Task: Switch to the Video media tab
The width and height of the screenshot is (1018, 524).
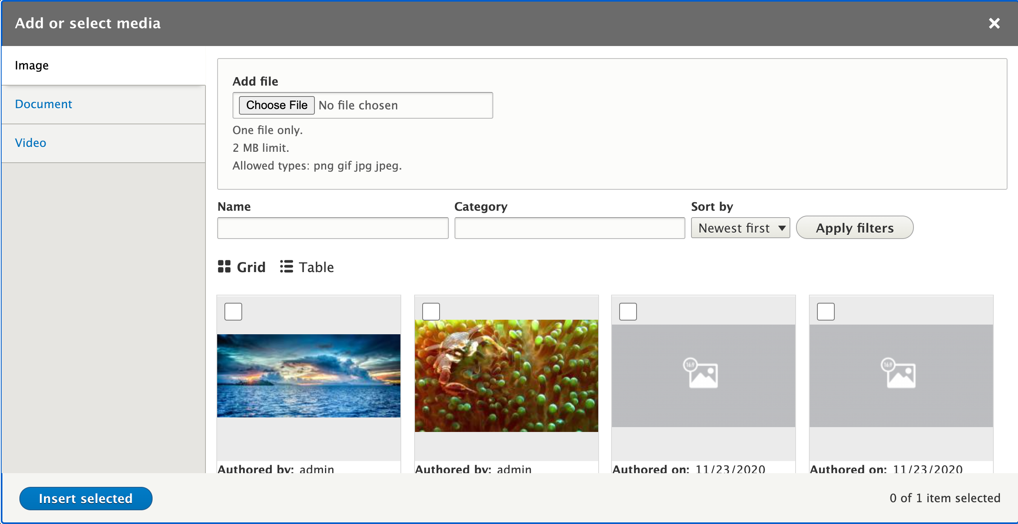Action: [31, 143]
